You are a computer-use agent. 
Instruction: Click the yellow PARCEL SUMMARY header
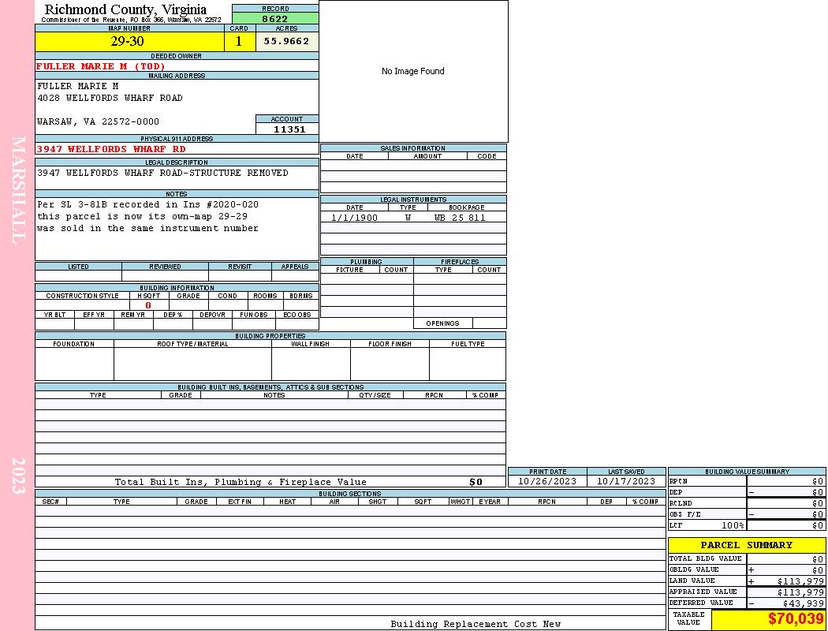[747, 545]
